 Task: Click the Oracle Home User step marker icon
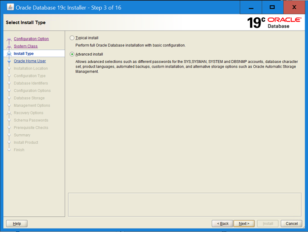pos(9,61)
